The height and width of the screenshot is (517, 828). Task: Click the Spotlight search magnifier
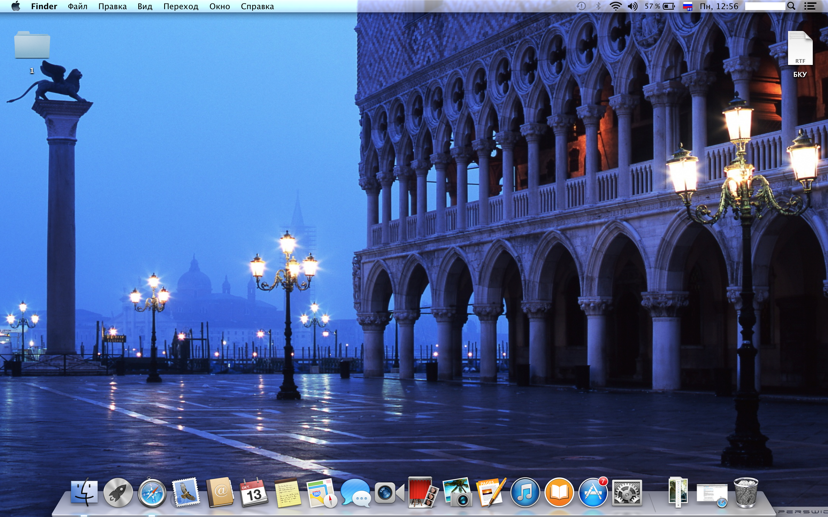tap(791, 6)
